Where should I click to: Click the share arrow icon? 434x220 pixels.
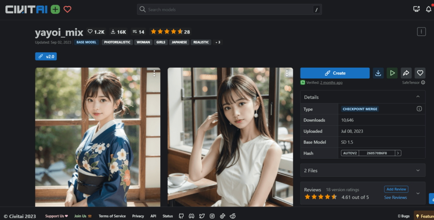click(406, 73)
